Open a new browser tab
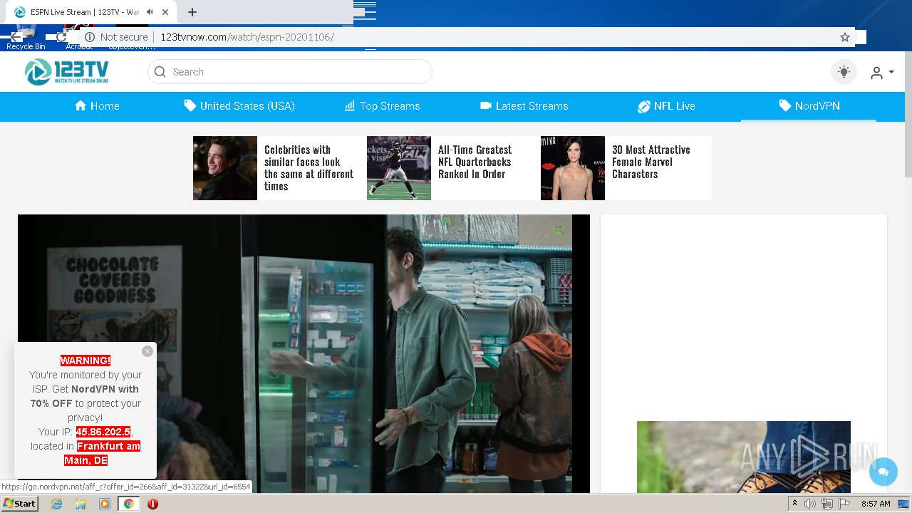 192,12
